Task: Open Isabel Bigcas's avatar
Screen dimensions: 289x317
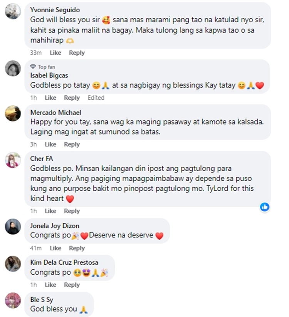Action: click(x=13, y=68)
